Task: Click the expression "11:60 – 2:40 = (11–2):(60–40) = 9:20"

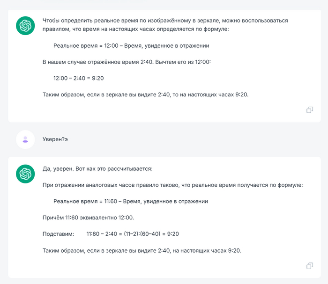Action: [x=133, y=234]
